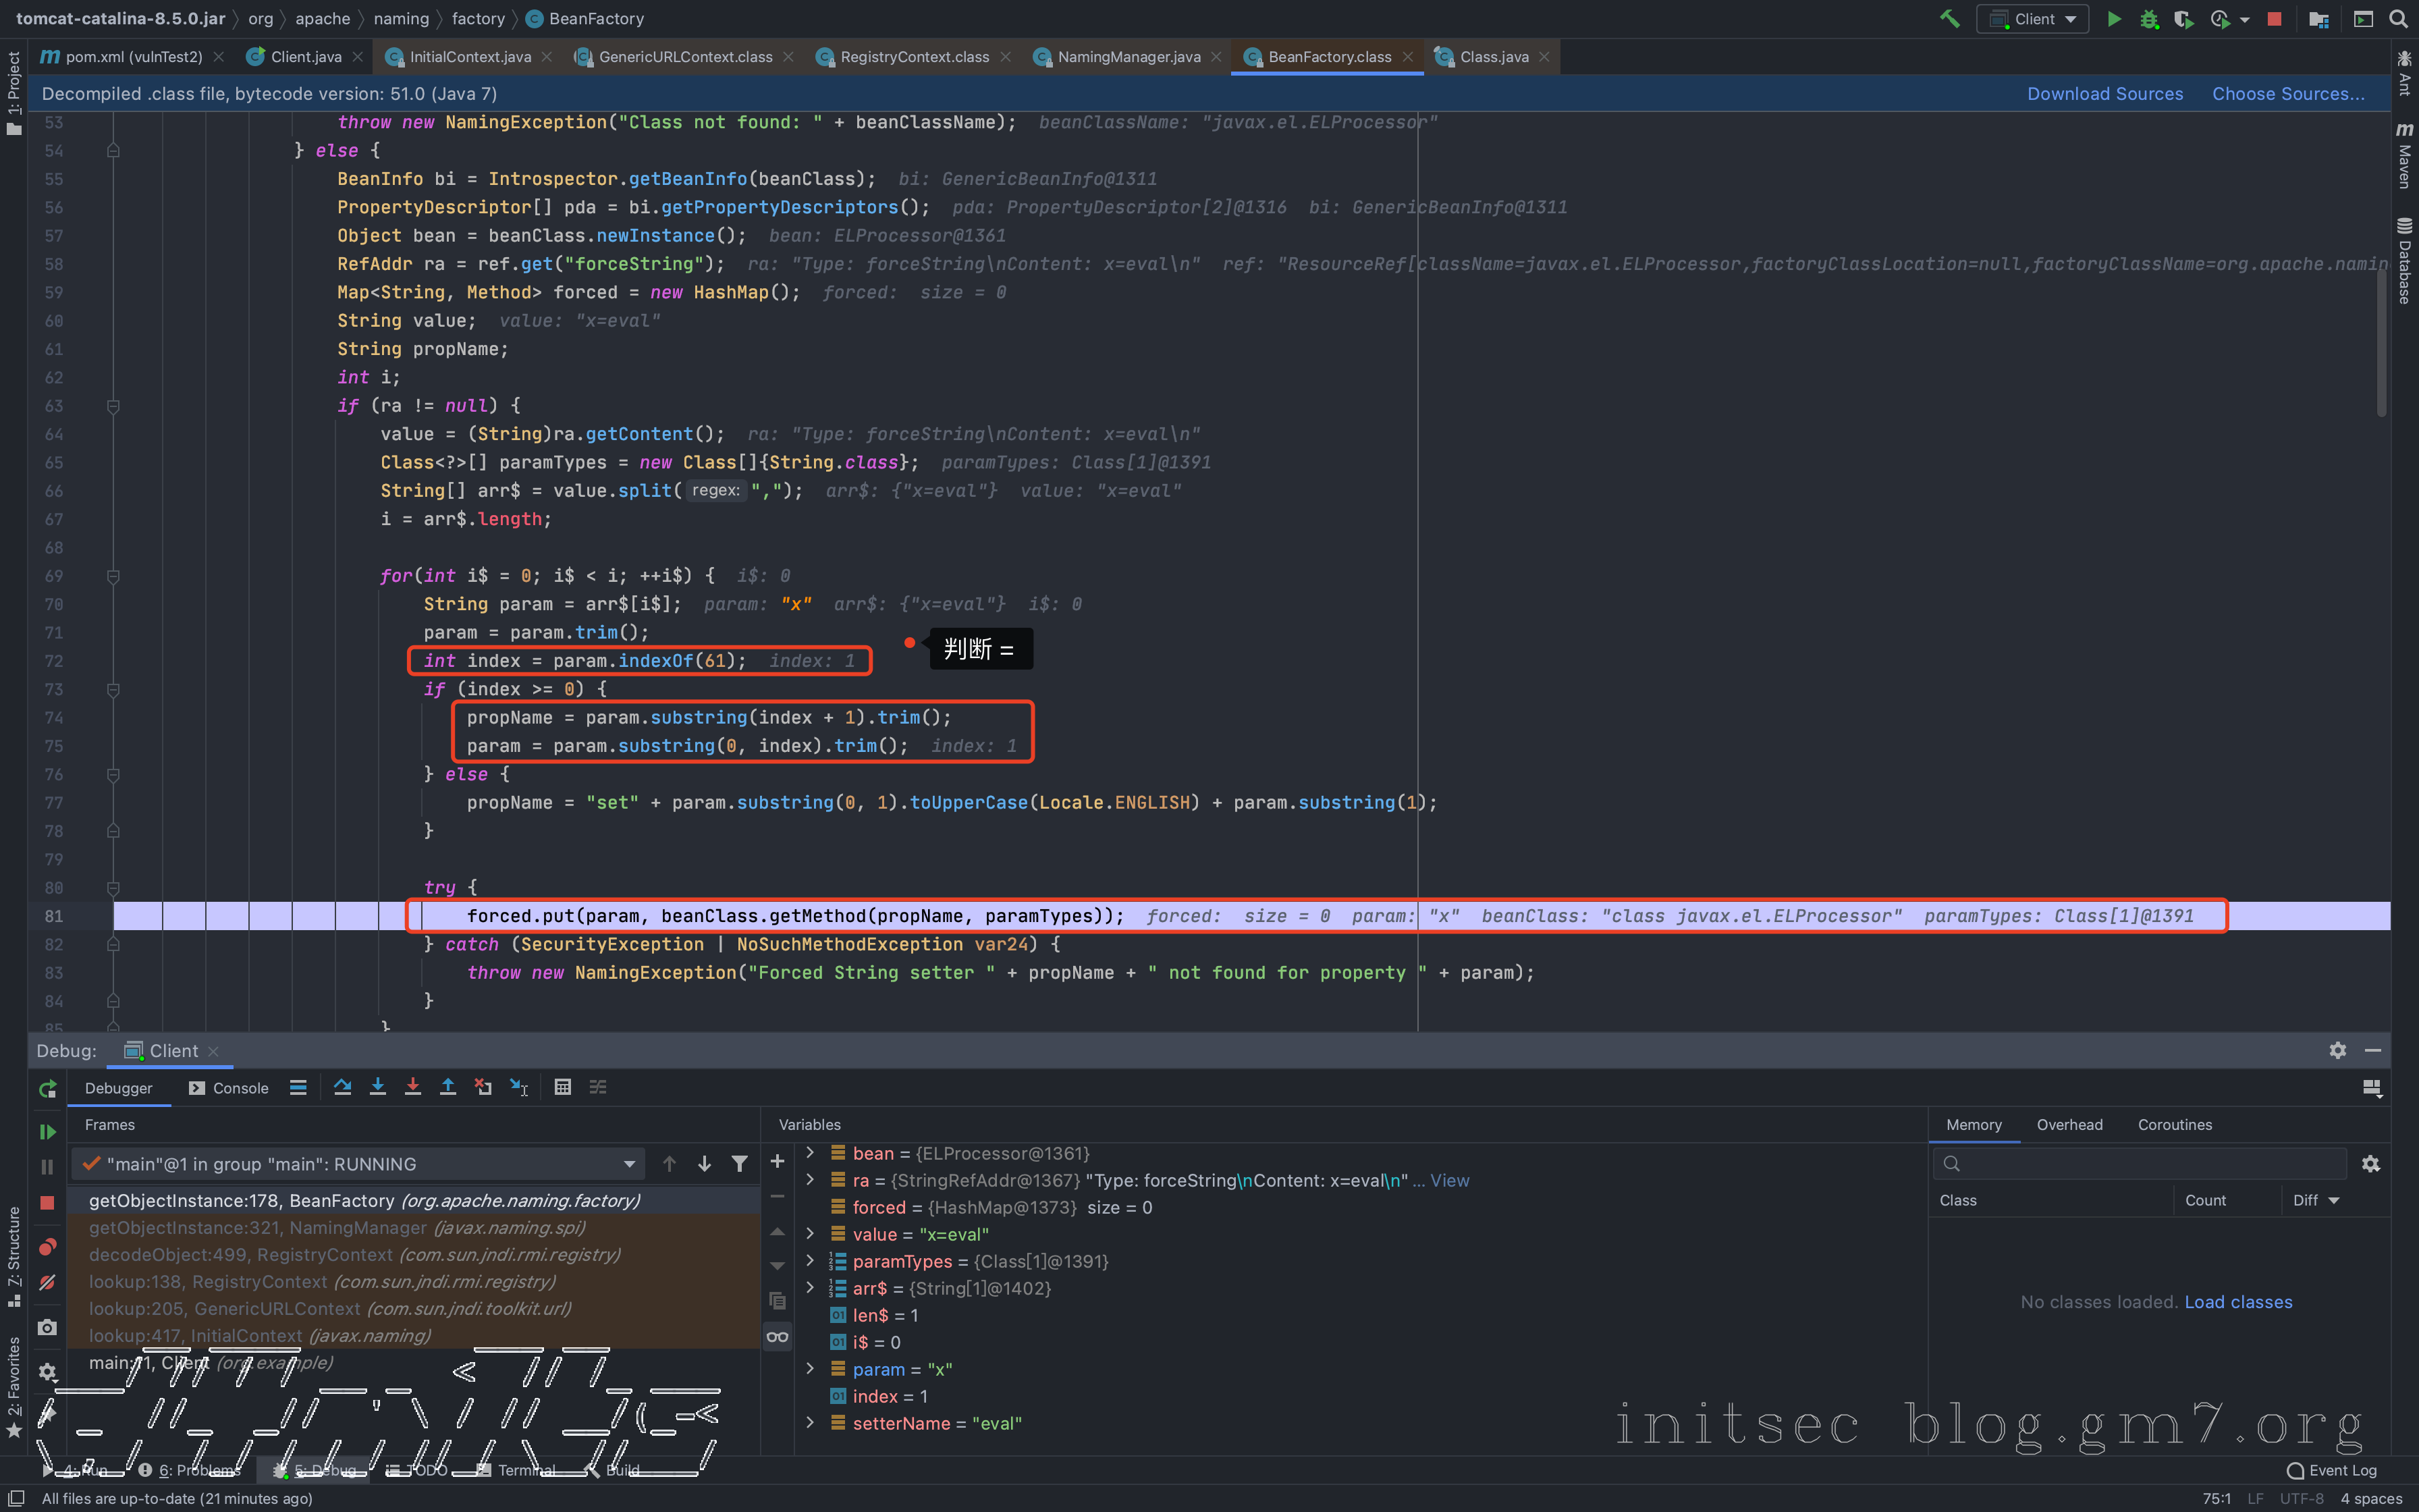
Task: Click the Step Into icon
Action: pos(378,1087)
